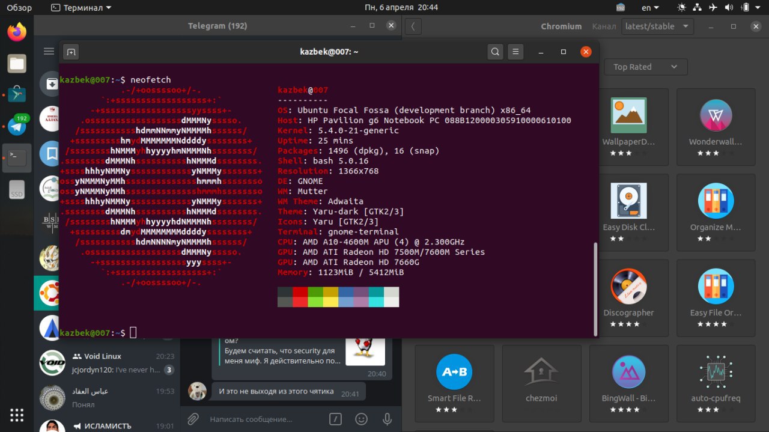Click the volume icon in top bar

728,8
